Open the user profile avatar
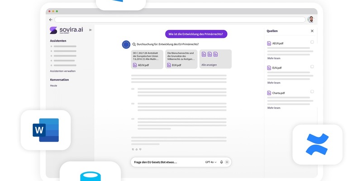 point(311,19)
